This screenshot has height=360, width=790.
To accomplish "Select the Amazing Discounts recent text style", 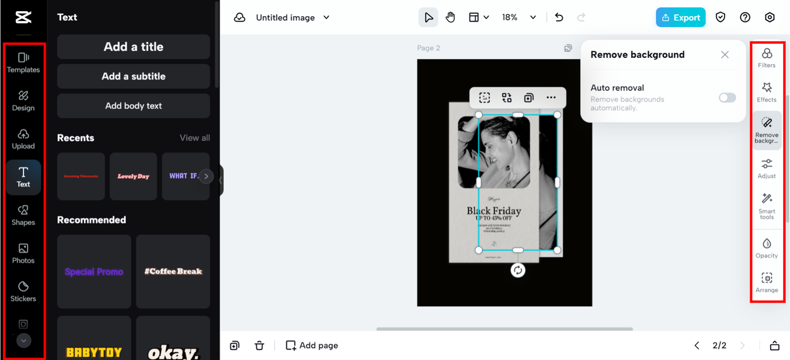I will [x=81, y=176].
